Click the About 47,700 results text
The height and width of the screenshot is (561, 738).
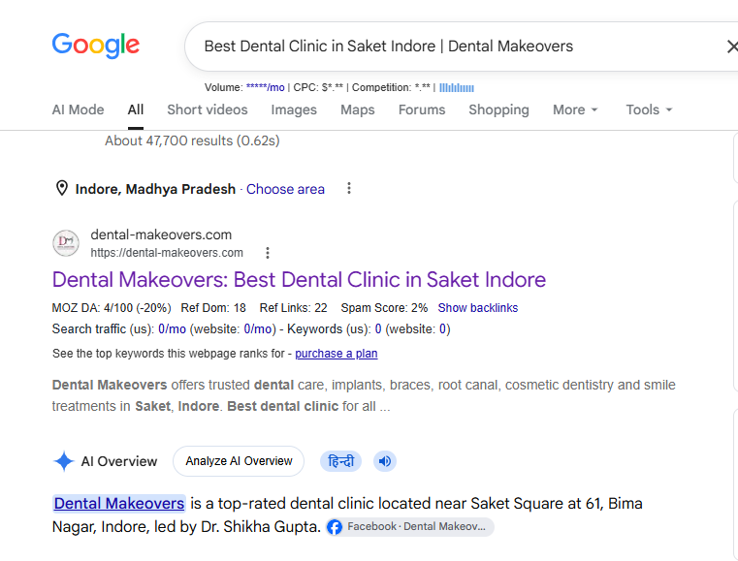[192, 140]
